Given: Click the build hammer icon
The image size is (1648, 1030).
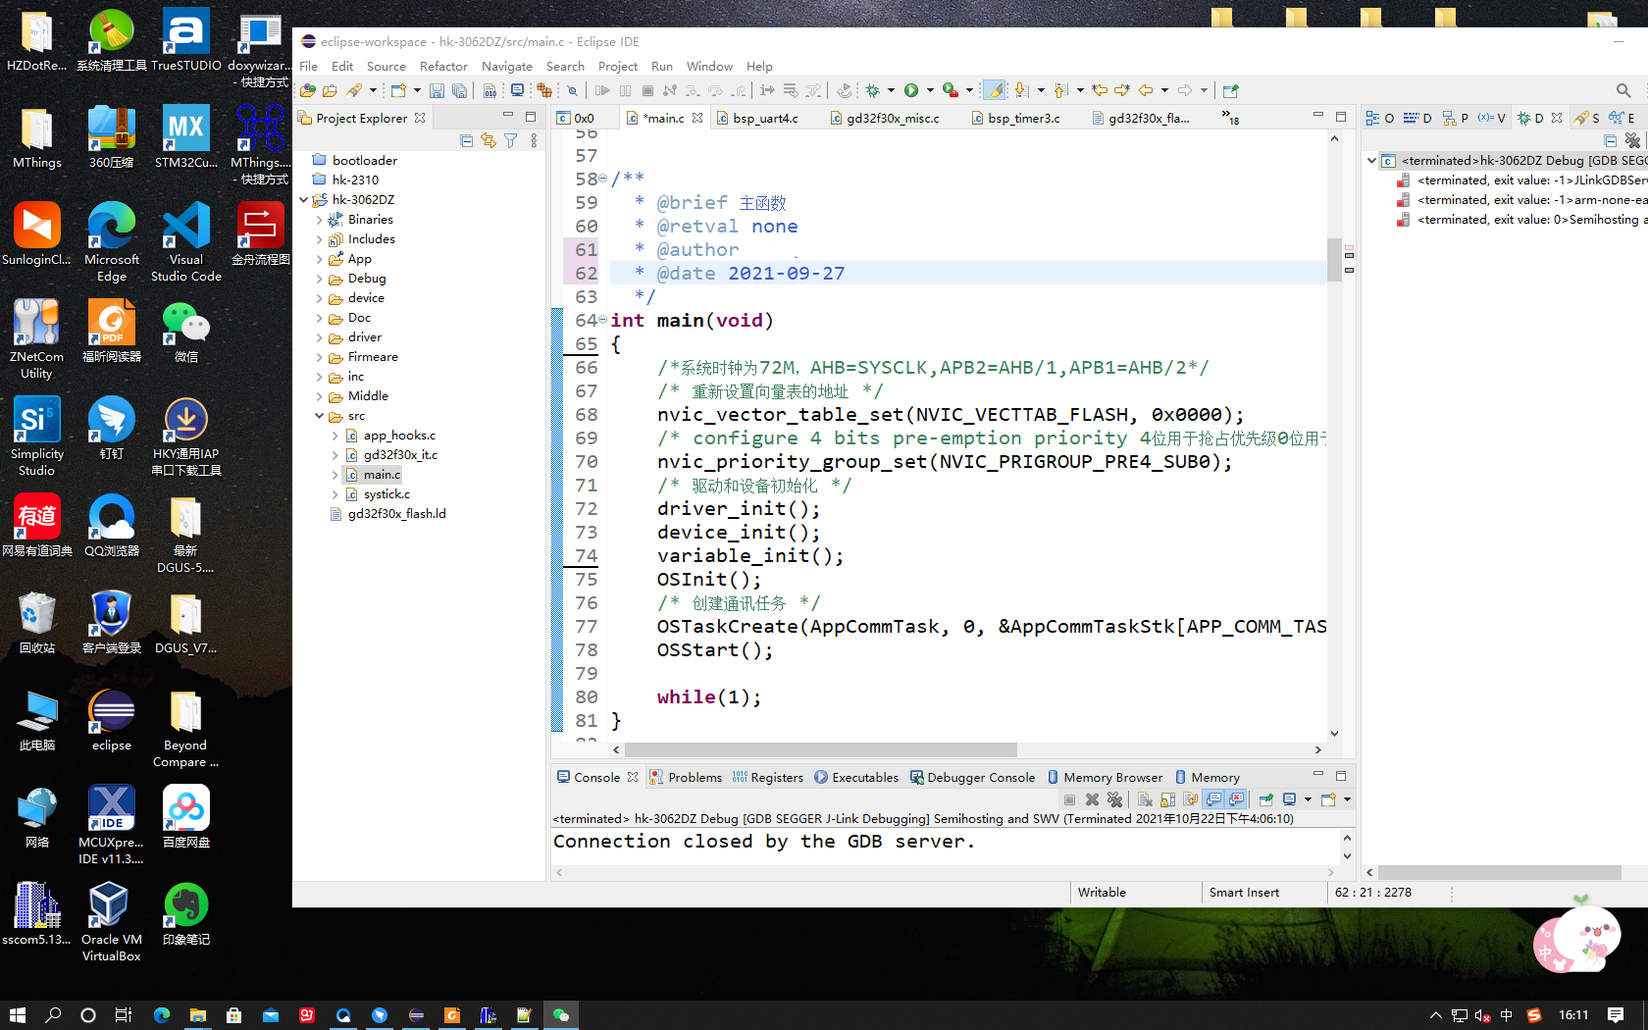Looking at the screenshot, I should click(354, 90).
